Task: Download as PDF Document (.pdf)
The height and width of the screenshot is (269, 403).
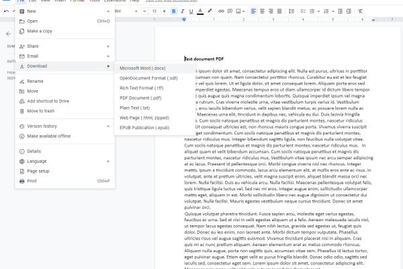Action: click(155, 98)
